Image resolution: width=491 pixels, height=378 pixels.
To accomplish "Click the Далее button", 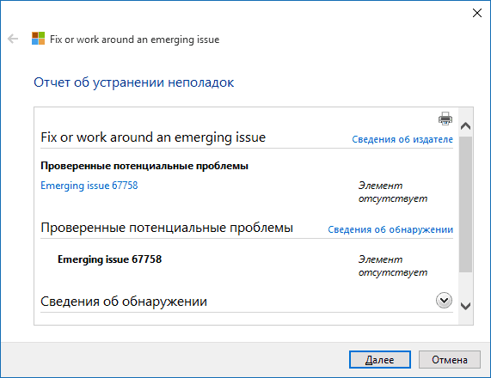I will [379, 360].
